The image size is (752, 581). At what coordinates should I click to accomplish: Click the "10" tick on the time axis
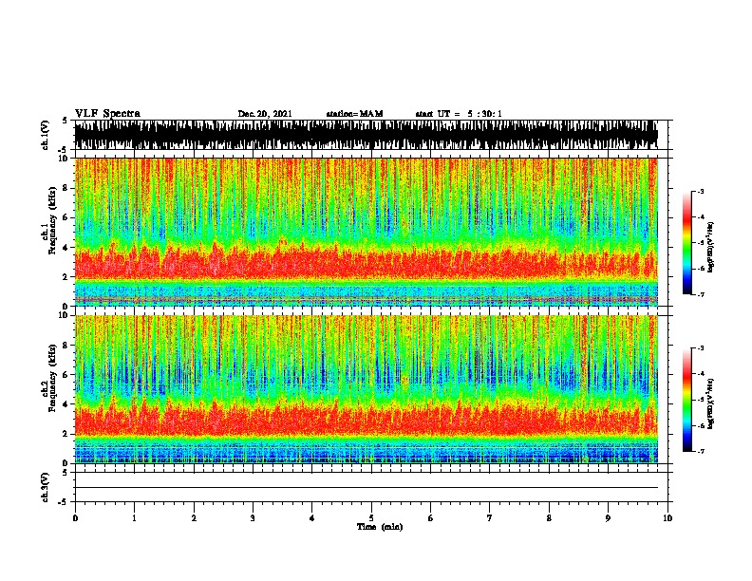[x=667, y=518]
